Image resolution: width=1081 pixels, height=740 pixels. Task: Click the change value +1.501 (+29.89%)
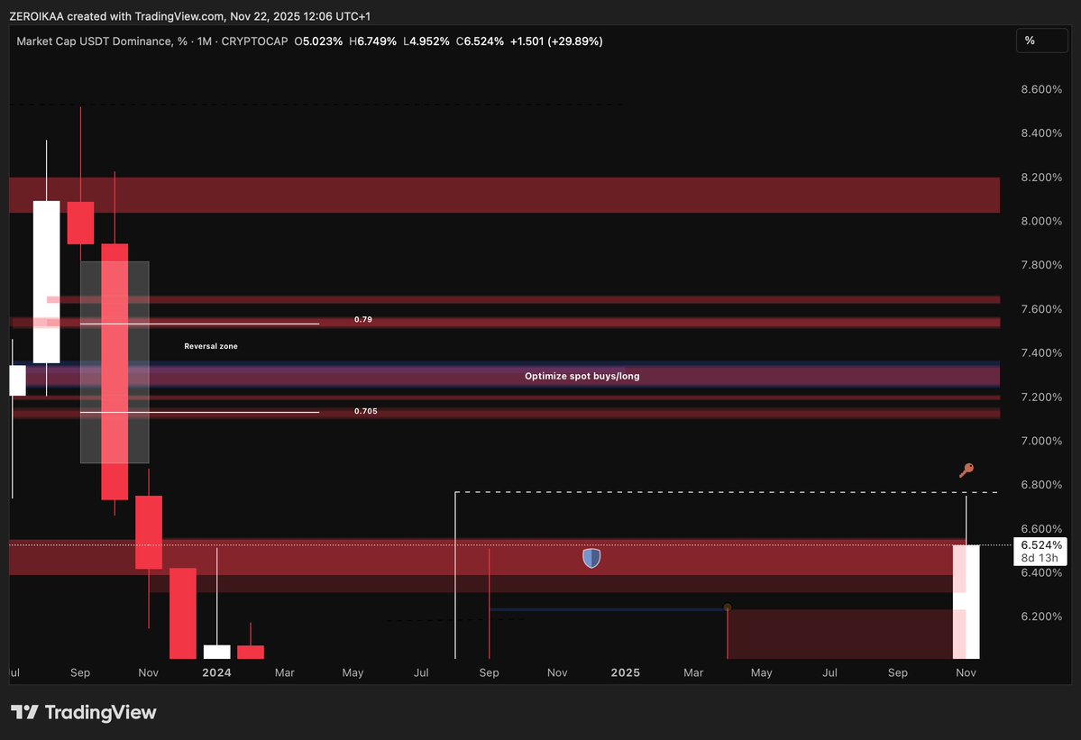556,41
